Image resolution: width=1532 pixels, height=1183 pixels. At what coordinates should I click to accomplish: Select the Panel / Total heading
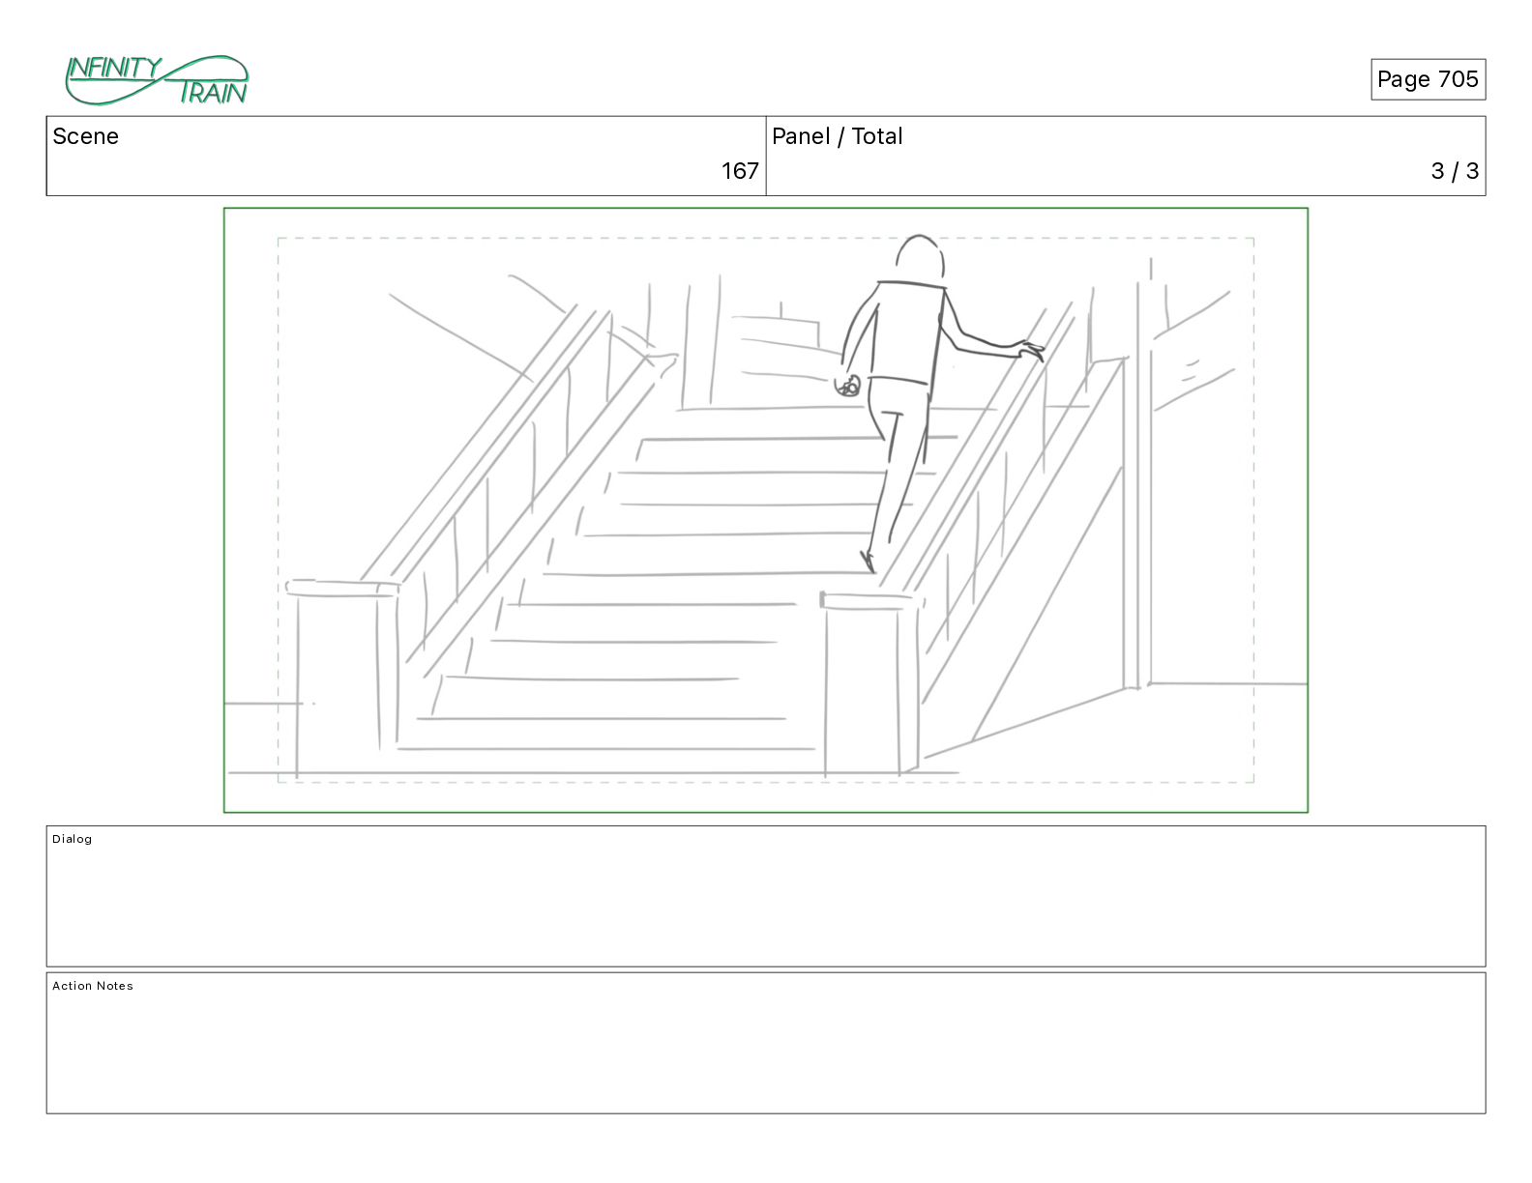tap(837, 136)
